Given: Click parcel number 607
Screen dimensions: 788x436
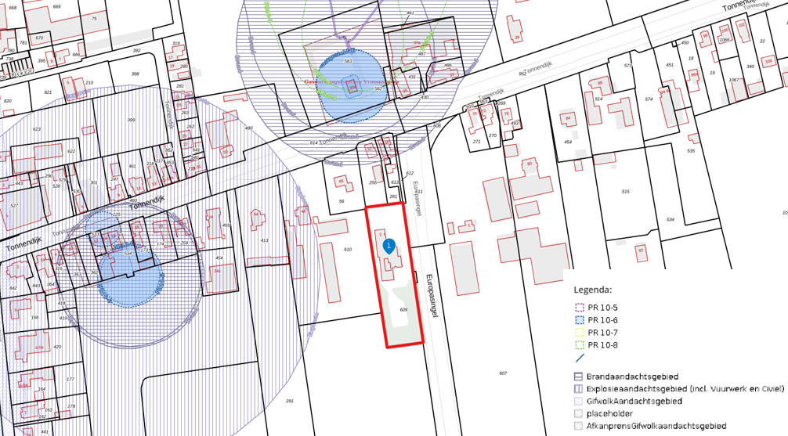Looking at the screenshot, I should pyautogui.click(x=503, y=373).
